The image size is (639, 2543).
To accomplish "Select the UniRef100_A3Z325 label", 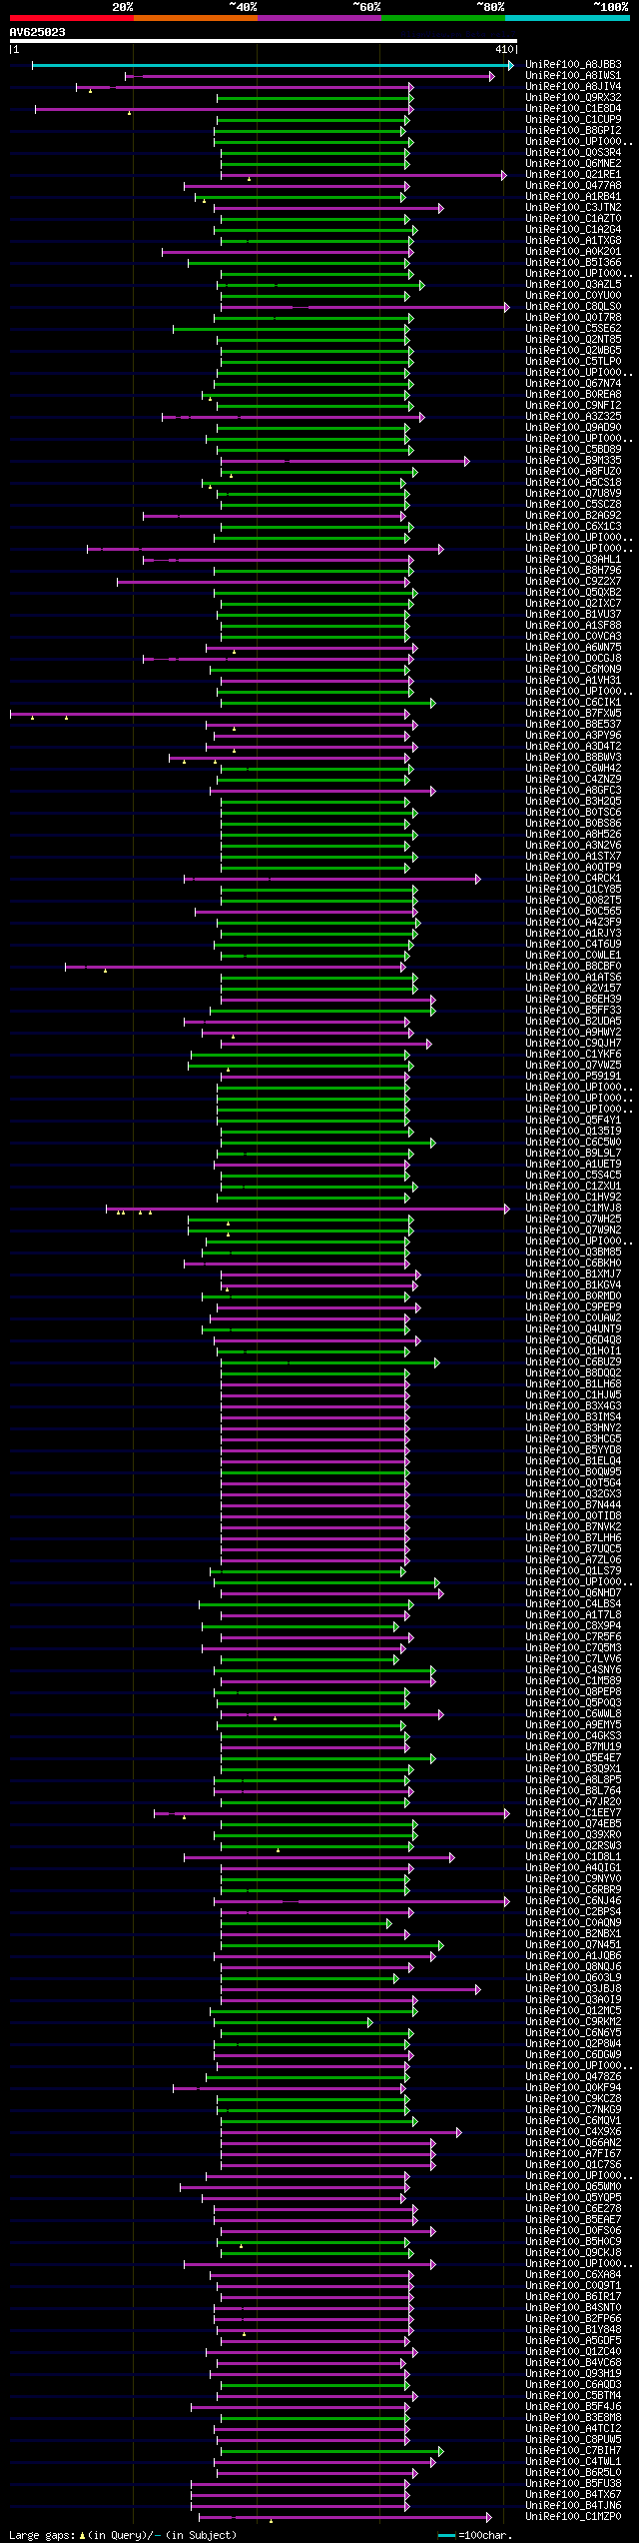I will (x=573, y=417).
